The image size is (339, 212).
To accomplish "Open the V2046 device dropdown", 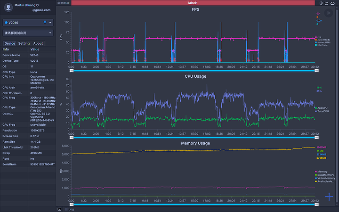I will point(28,23).
